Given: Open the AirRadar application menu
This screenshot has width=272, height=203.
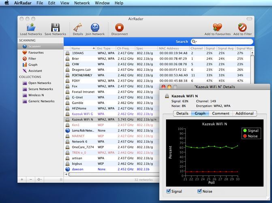Looking at the screenshot, I should coord(23,3).
